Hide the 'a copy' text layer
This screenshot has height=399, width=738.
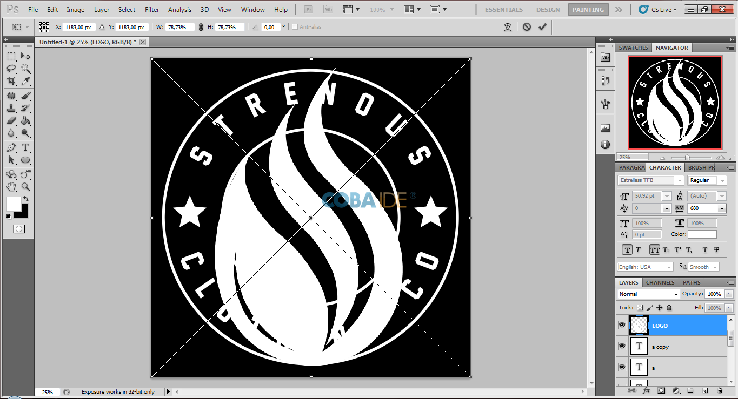(622, 346)
